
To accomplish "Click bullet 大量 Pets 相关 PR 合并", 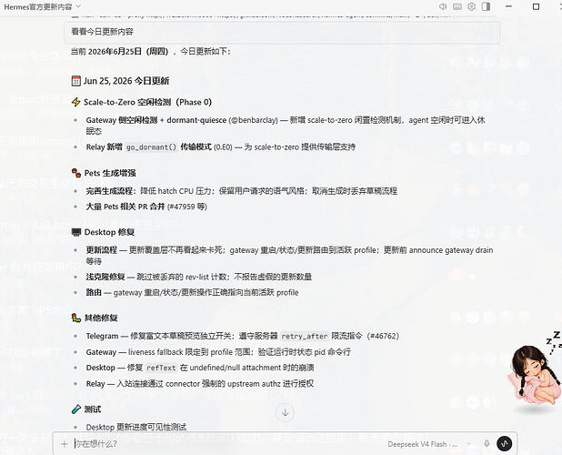I will (x=146, y=207).
